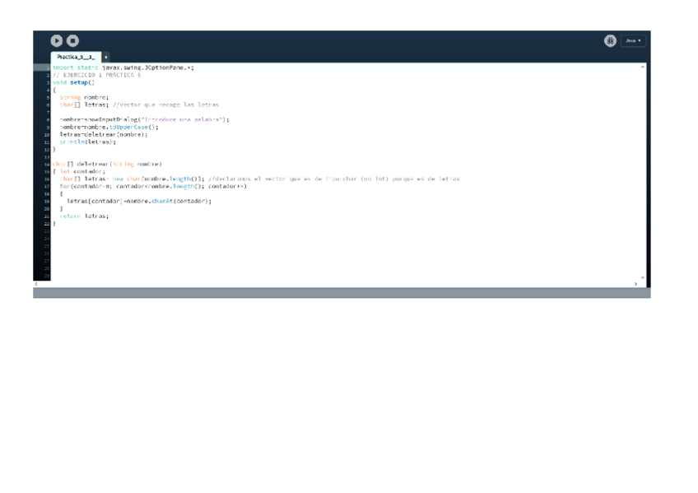698x493 pixels.
Task: Stop the running sketch
Action: click(72, 40)
